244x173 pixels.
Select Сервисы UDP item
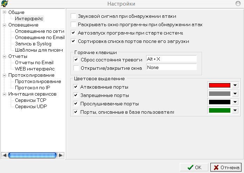pyautogui.click(x=31, y=106)
